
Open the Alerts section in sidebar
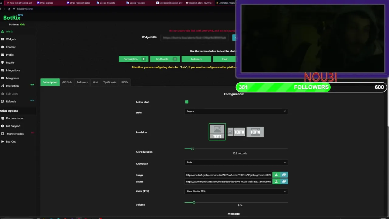pos(9,31)
